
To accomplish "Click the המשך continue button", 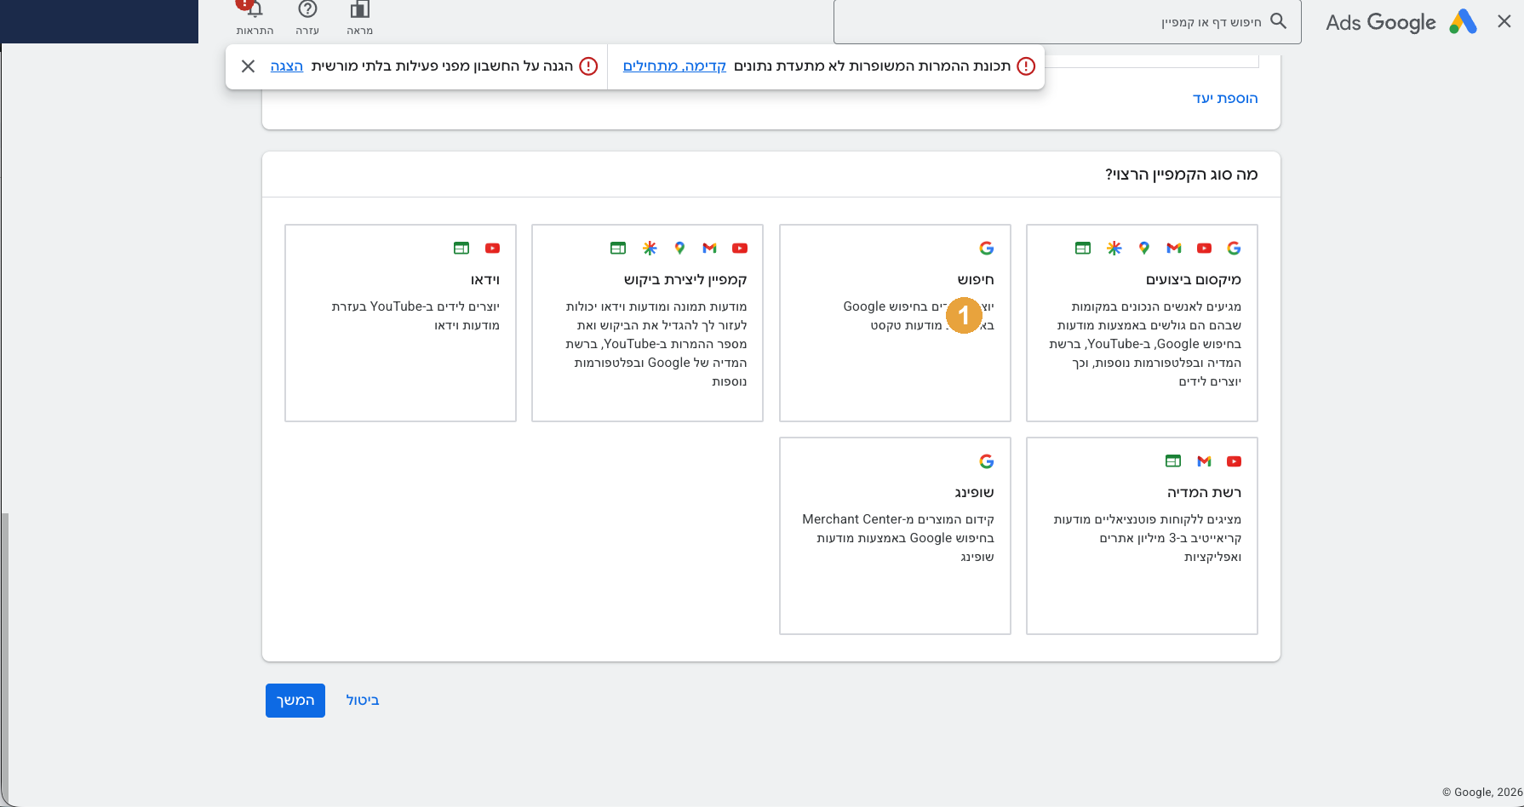I will [x=295, y=701].
